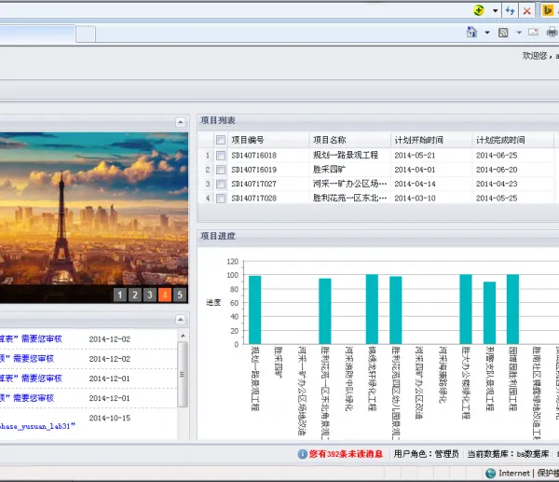The width and height of the screenshot is (559, 482).
Task: Show slideshow image 2
Action: pyautogui.click(x=135, y=295)
